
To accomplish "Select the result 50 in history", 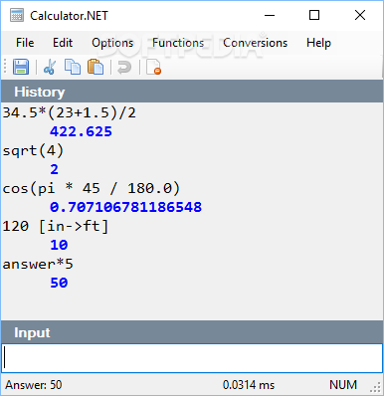I will tap(59, 283).
